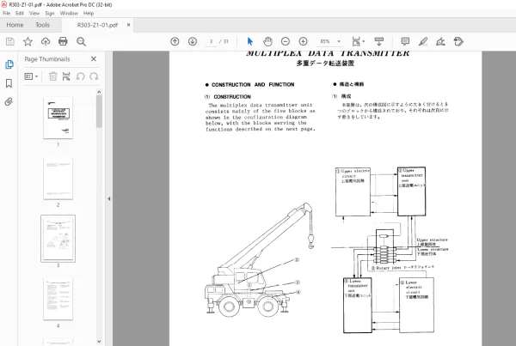Screen dimensions: 516x346
Task: Select the Highlight text pen tool
Action: point(423,41)
